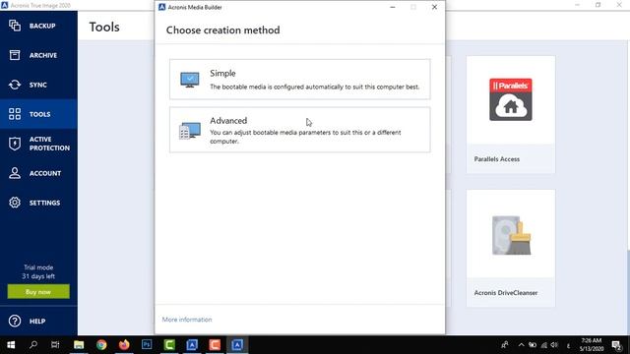Click the scrollbar in the Tools window

click(628, 293)
